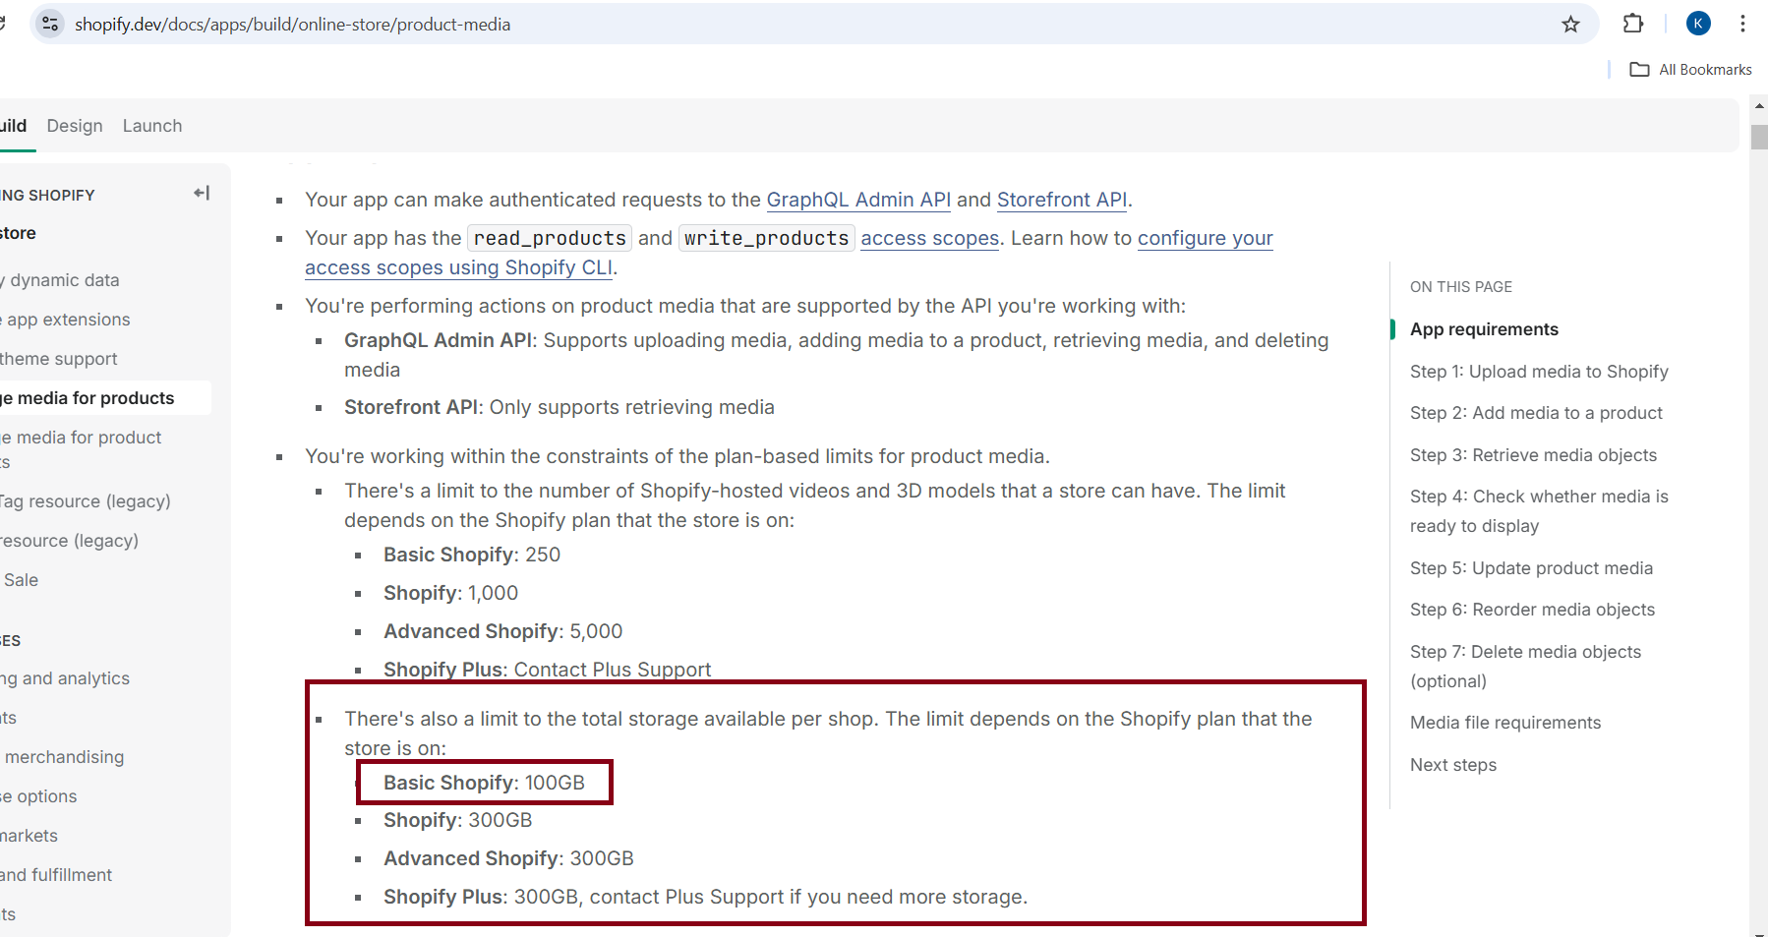Open the Chrome three-dot menu

point(1742,24)
